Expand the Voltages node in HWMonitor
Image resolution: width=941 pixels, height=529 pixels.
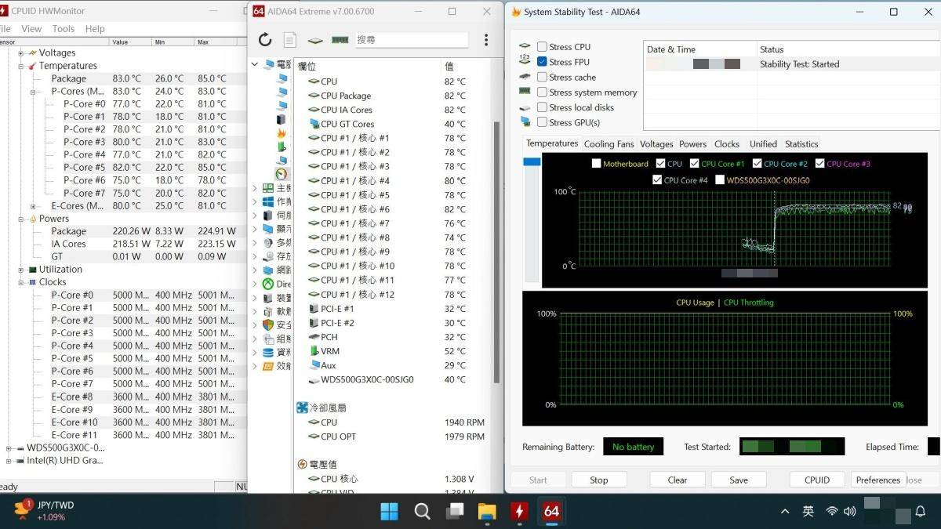click(20, 53)
